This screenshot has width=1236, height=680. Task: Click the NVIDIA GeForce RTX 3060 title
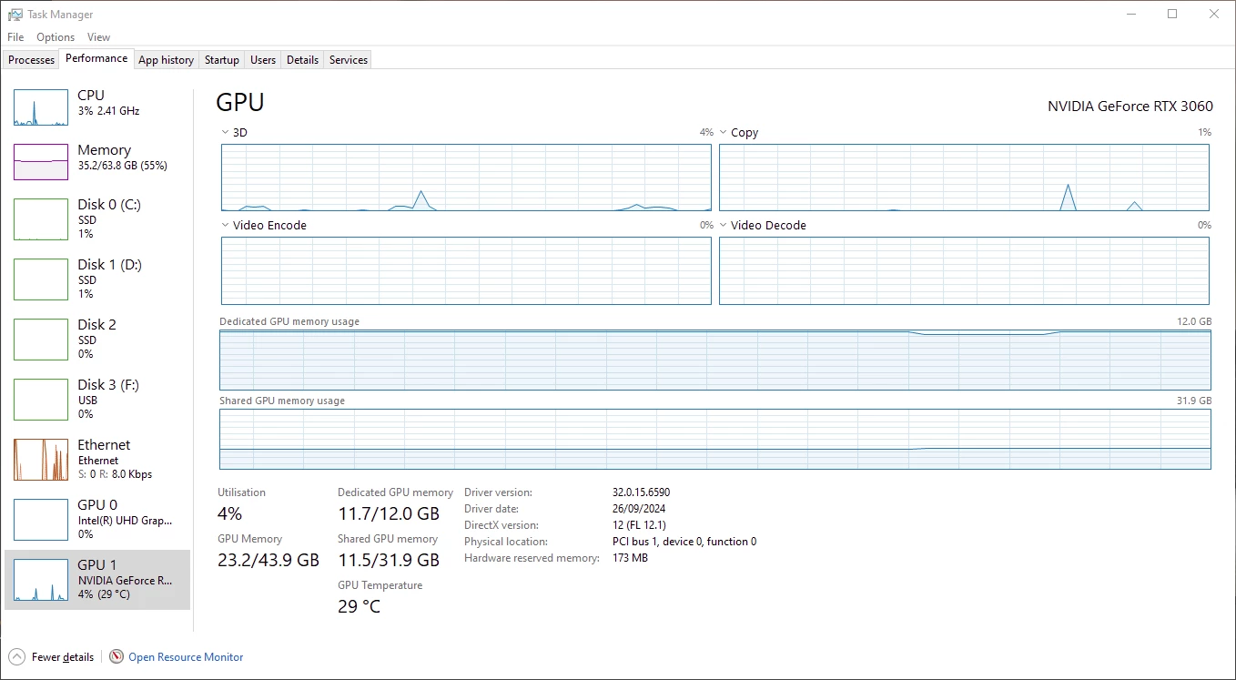pyautogui.click(x=1130, y=106)
